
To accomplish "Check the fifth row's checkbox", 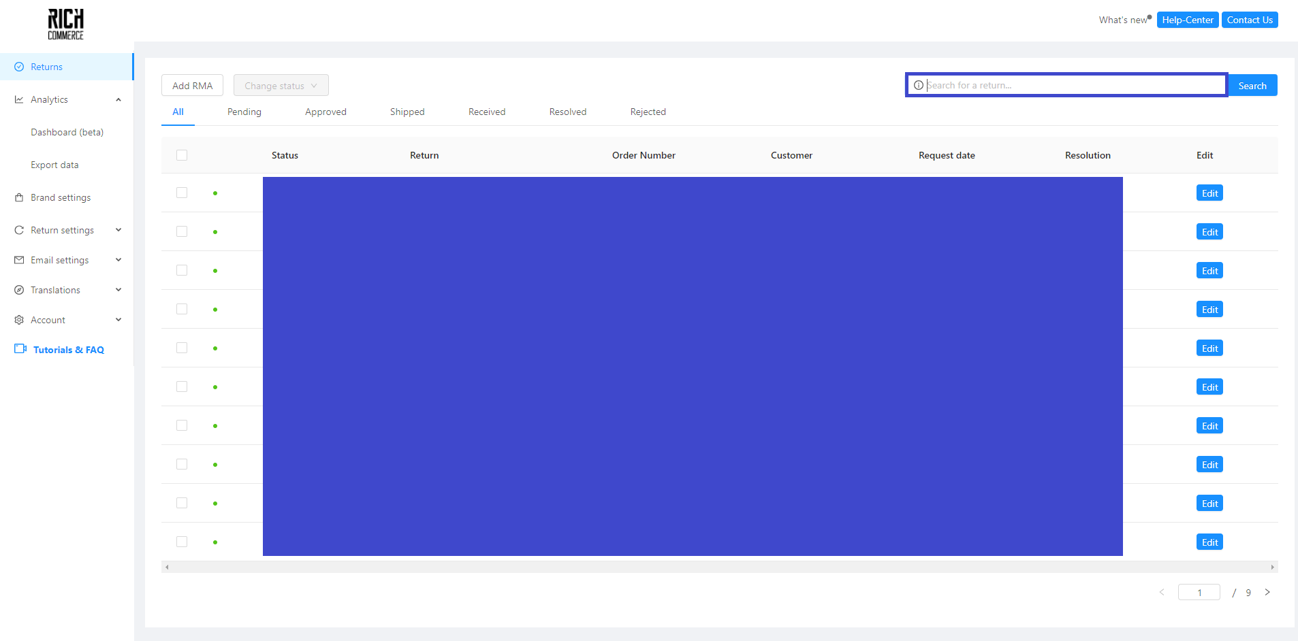I will coord(182,348).
